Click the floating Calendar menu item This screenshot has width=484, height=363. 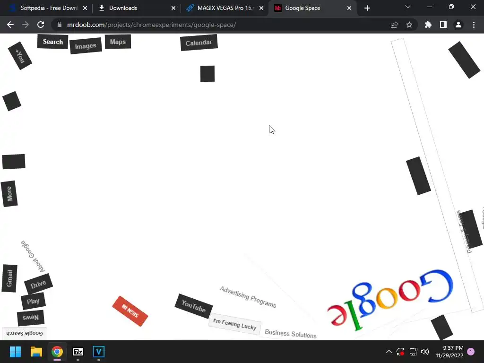click(199, 43)
